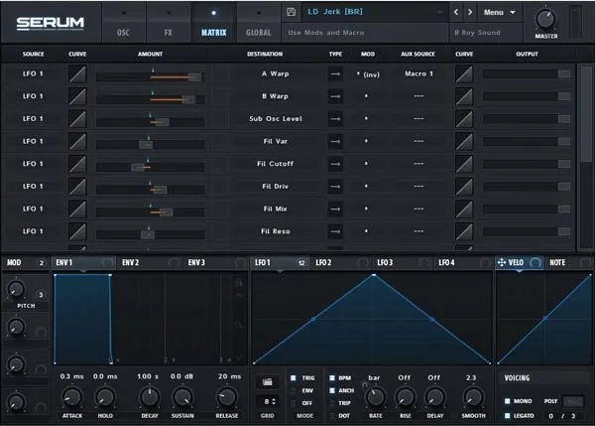The height and width of the screenshot is (426, 595).
Task: Click the envelope lock icon
Action: click(x=239, y=282)
